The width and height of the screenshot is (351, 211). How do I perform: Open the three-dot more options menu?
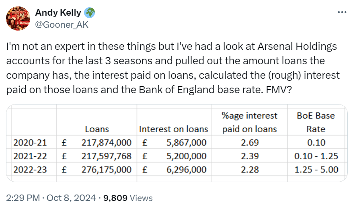[342, 12]
